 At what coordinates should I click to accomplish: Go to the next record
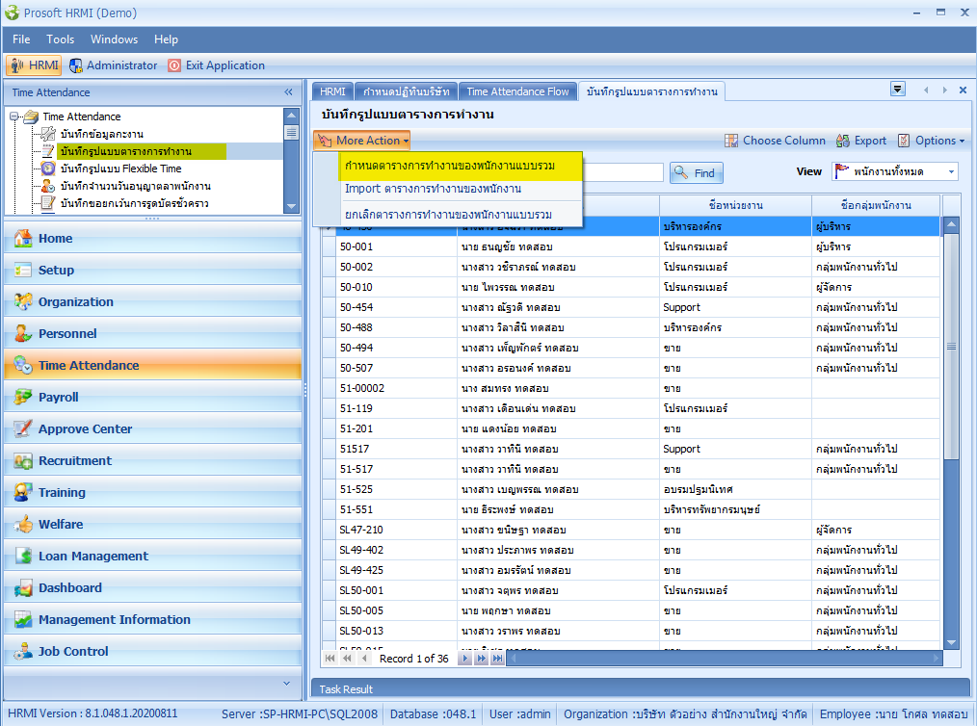464,659
